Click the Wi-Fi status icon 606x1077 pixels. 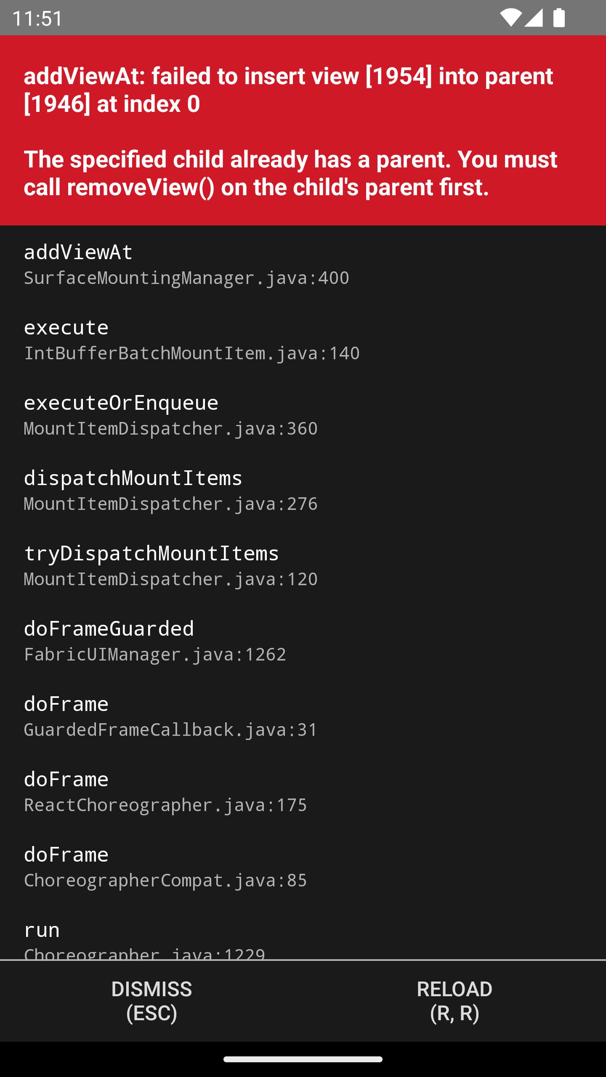[512, 18]
